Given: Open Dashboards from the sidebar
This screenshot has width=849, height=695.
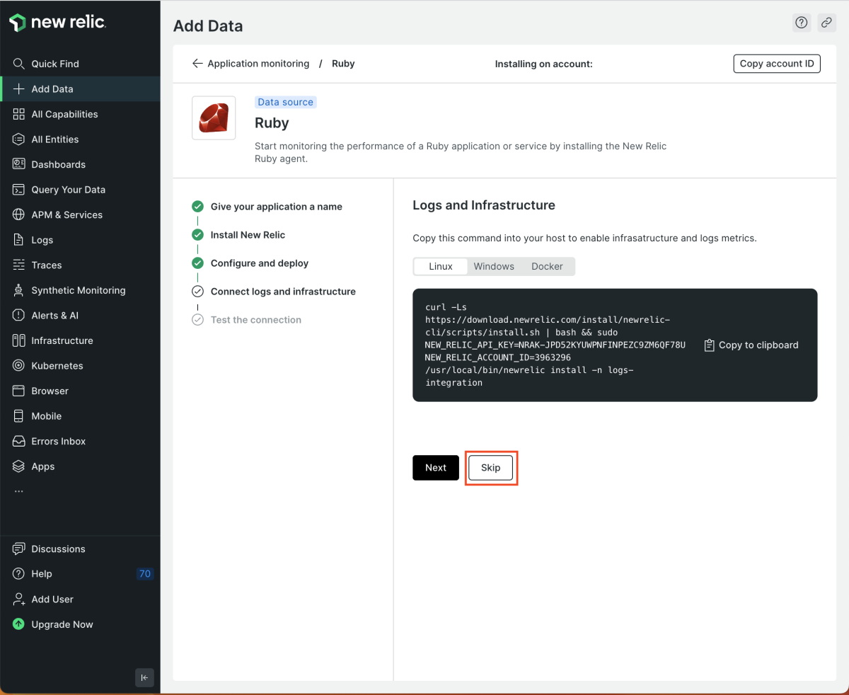Looking at the screenshot, I should [x=58, y=164].
